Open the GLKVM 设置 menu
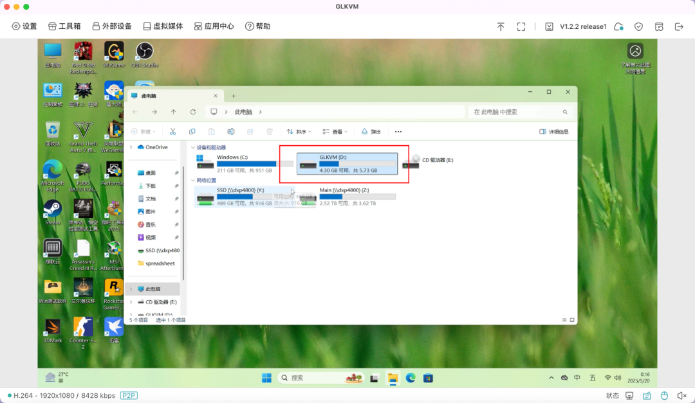The width and height of the screenshot is (695, 403). pos(24,26)
